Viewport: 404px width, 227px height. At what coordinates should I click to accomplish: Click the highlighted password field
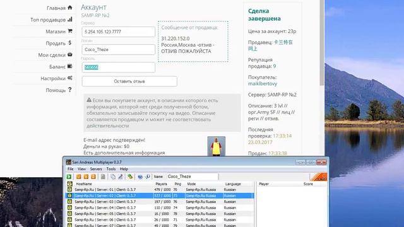tap(118, 67)
